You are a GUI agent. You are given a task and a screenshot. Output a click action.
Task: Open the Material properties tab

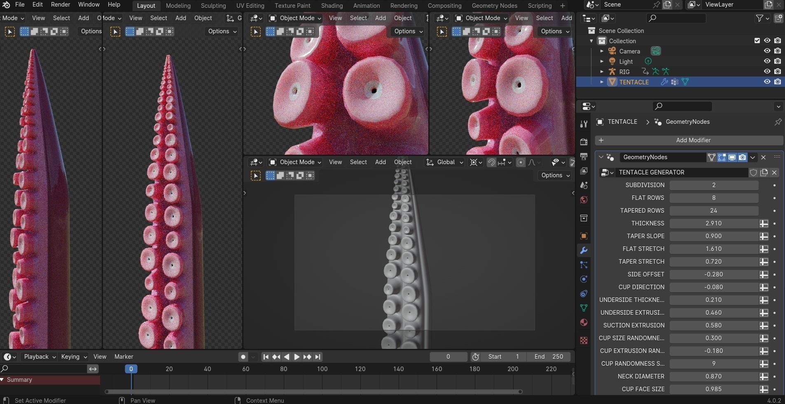pos(584,322)
